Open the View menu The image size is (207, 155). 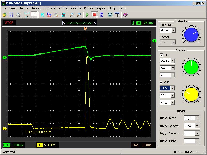12,8
